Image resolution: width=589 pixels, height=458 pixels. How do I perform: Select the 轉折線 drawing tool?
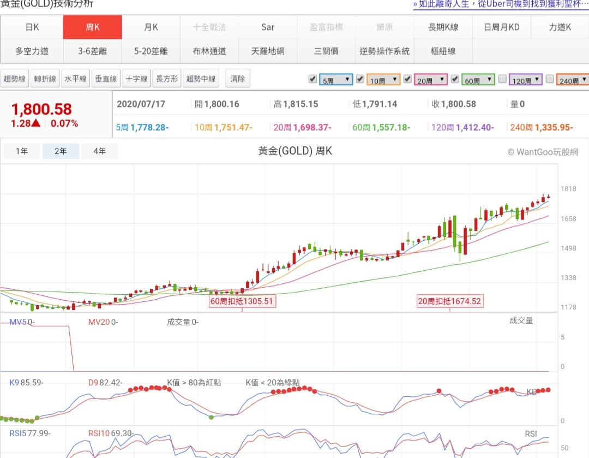tap(45, 79)
